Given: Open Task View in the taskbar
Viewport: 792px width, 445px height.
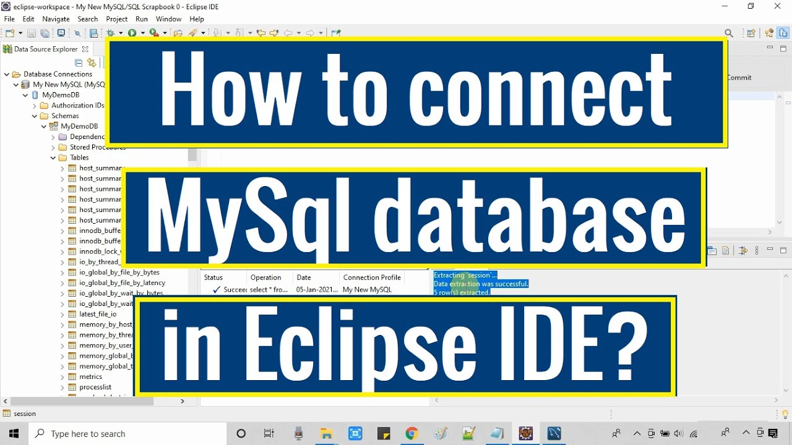Looking at the screenshot, I should [269, 434].
